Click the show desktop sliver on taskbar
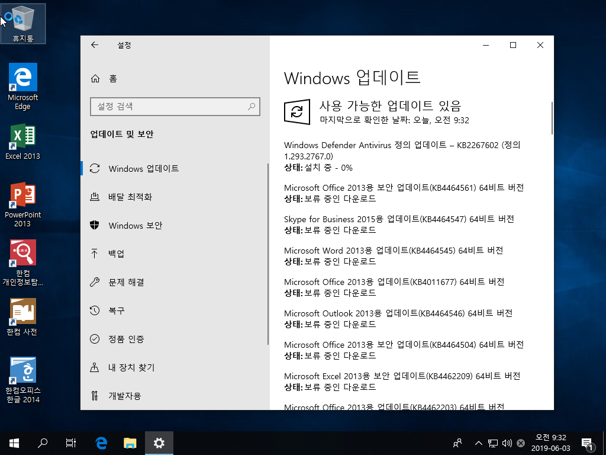This screenshot has width=606, height=455. (604, 443)
